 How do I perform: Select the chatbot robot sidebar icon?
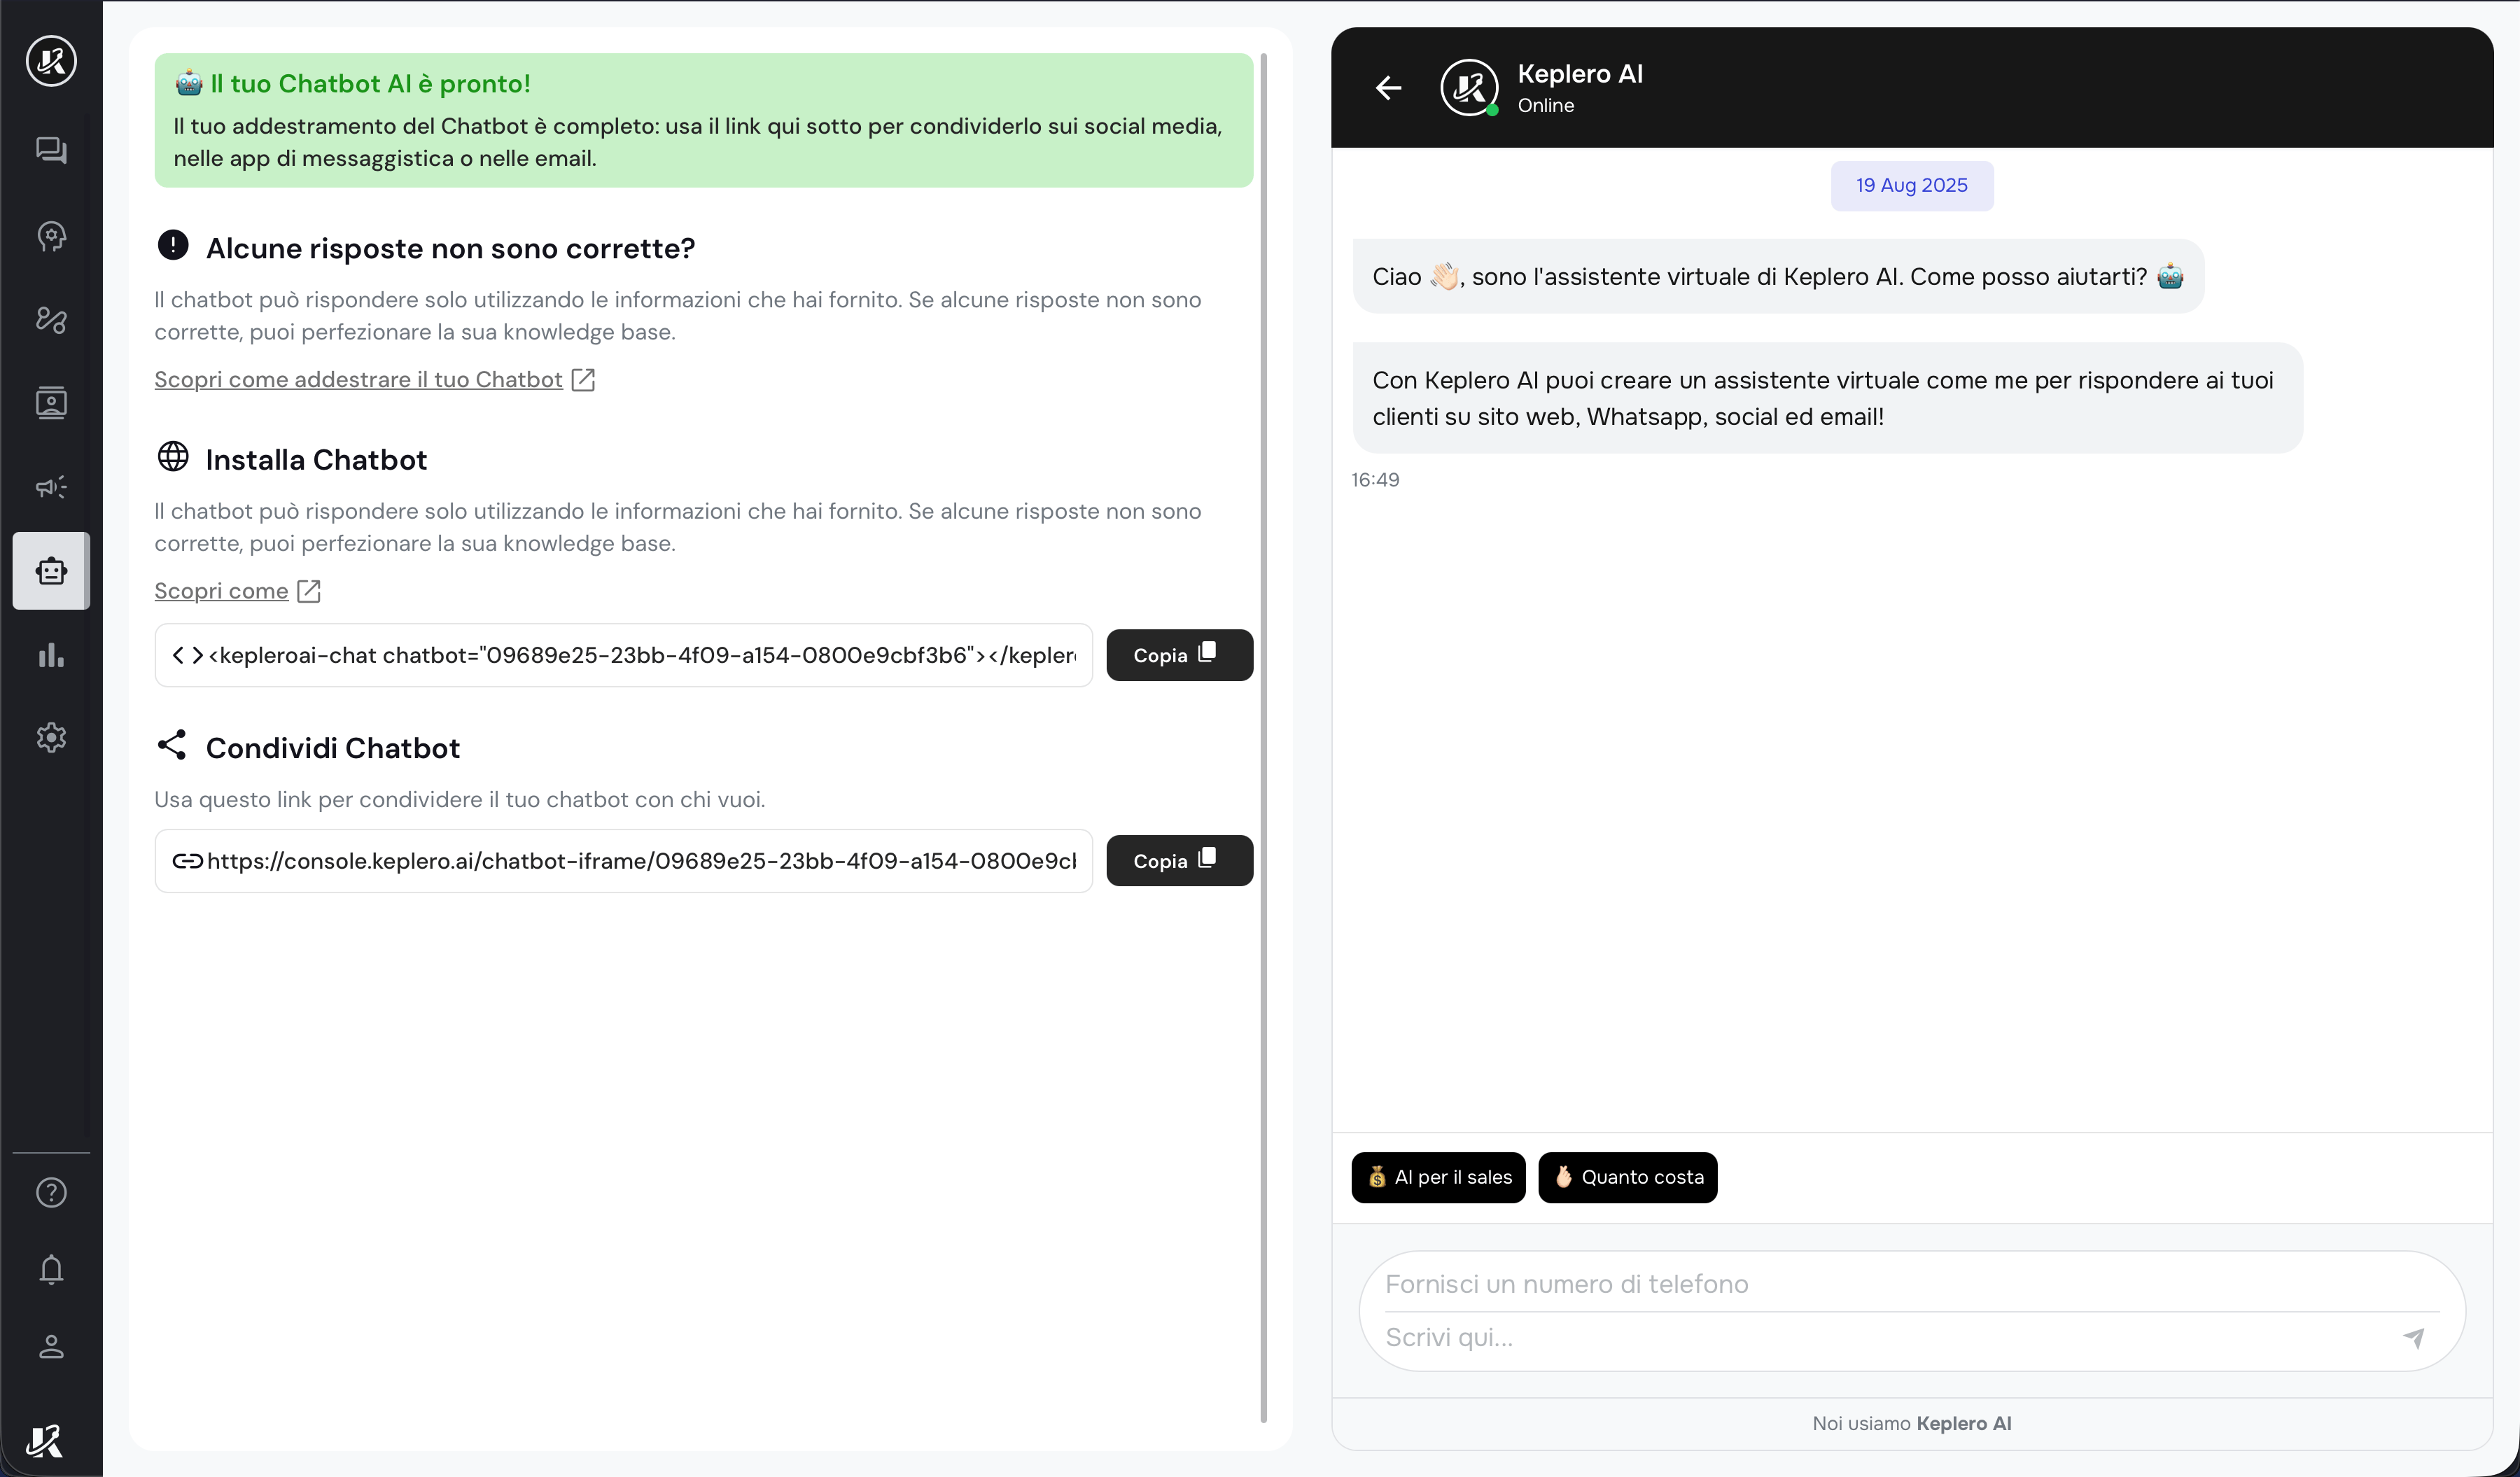click(51, 571)
